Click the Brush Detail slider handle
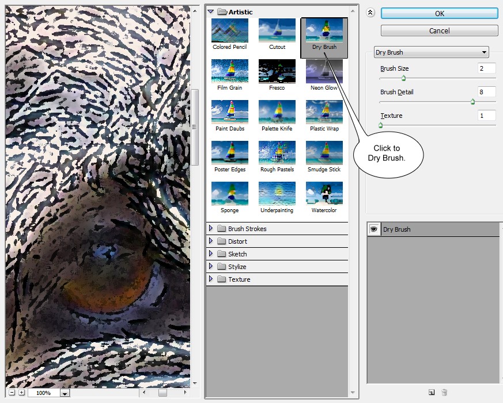Viewport: 503px width, 403px height. click(472, 102)
